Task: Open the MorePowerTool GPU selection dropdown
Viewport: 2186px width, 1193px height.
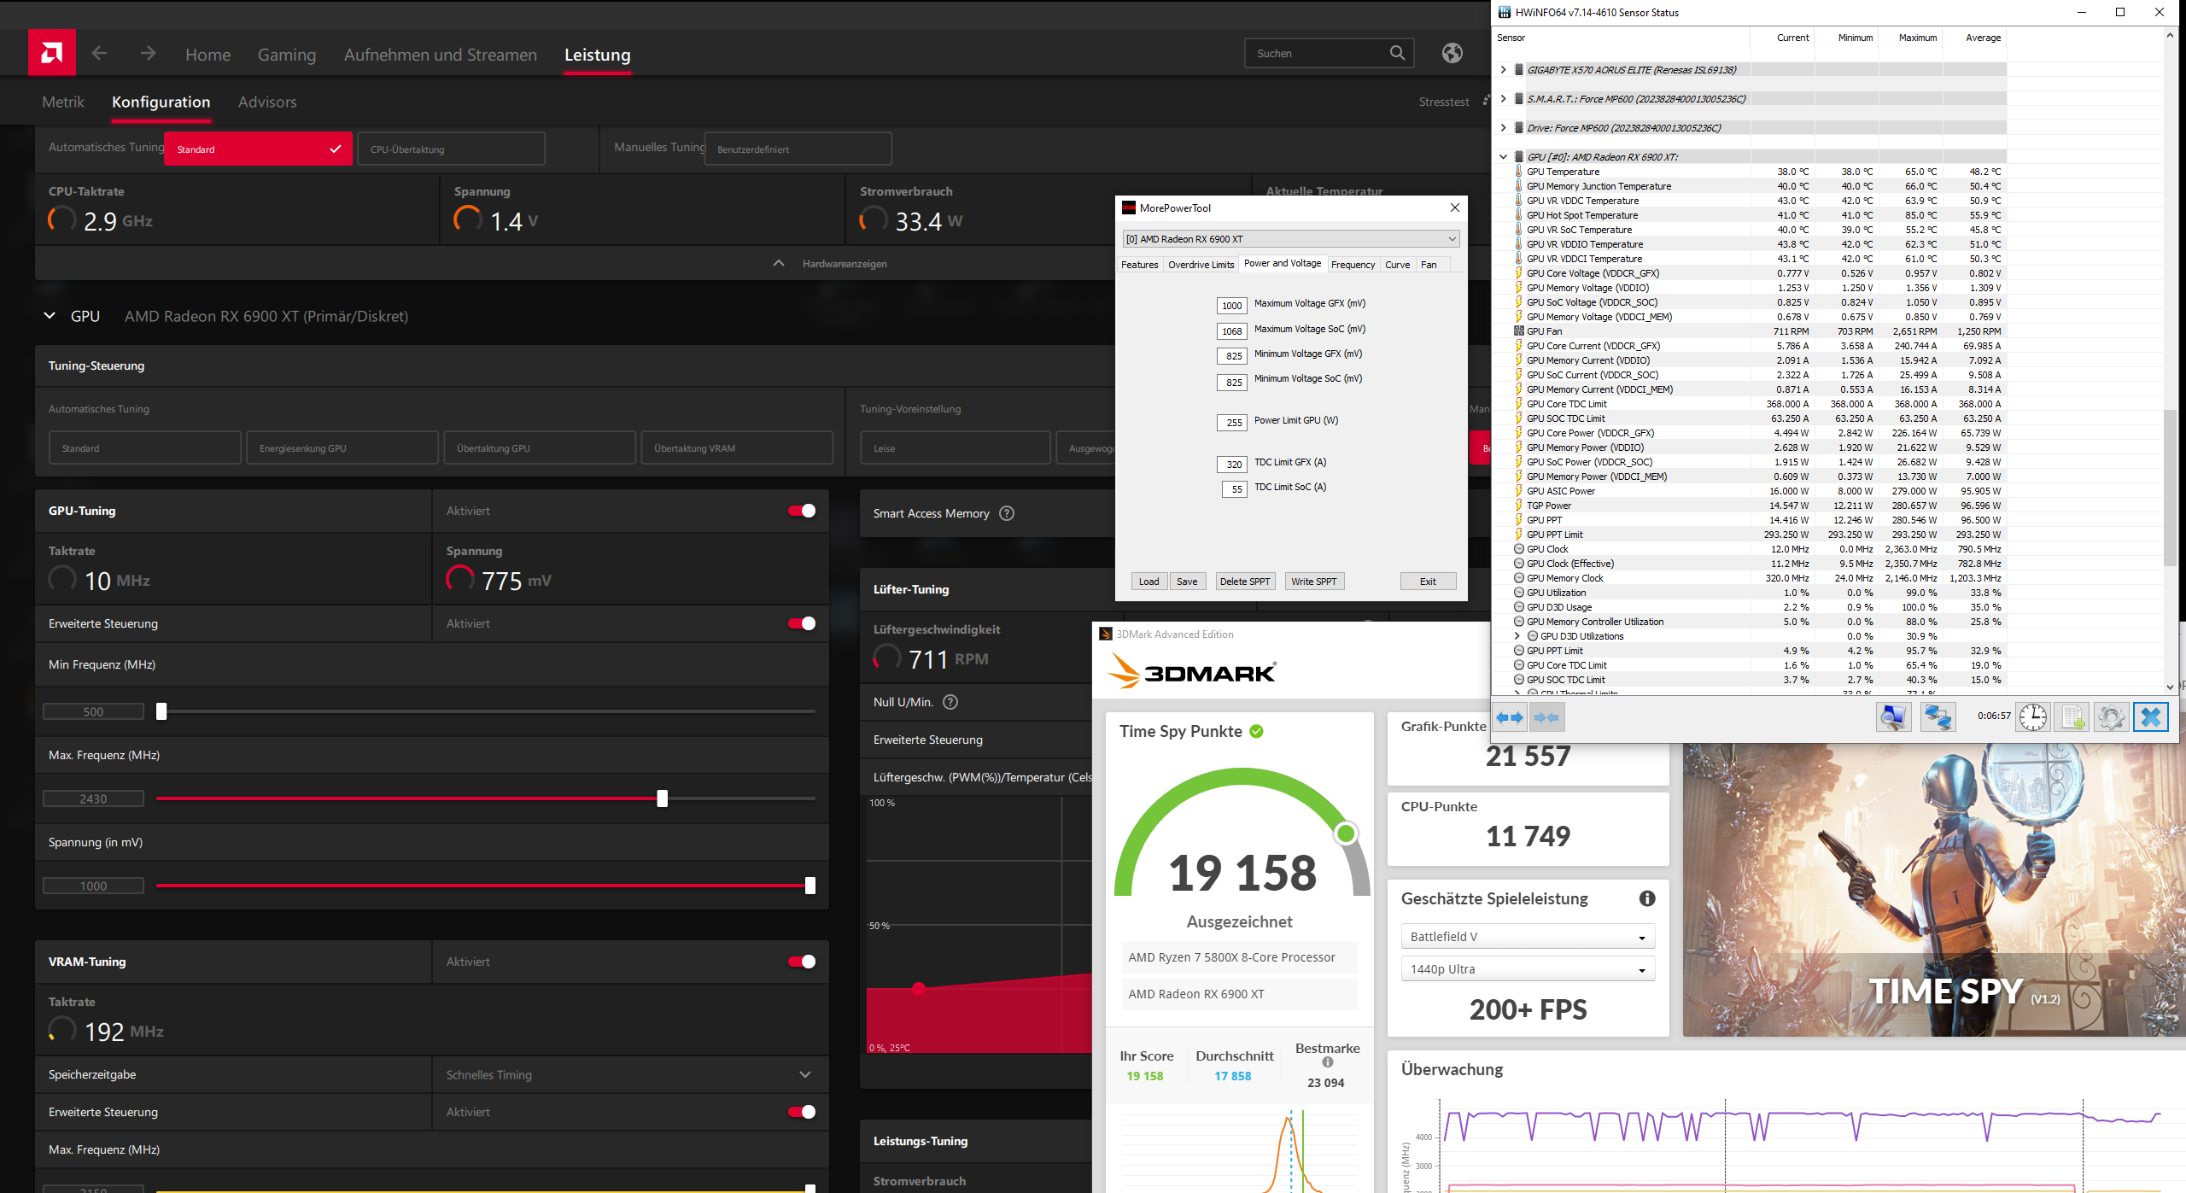Action: (x=1290, y=239)
